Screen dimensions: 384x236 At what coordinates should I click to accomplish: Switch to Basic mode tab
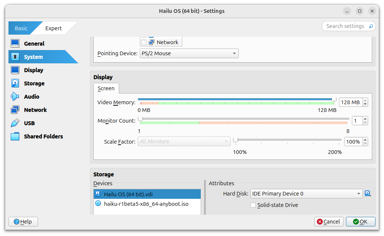pyautogui.click(x=21, y=28)
